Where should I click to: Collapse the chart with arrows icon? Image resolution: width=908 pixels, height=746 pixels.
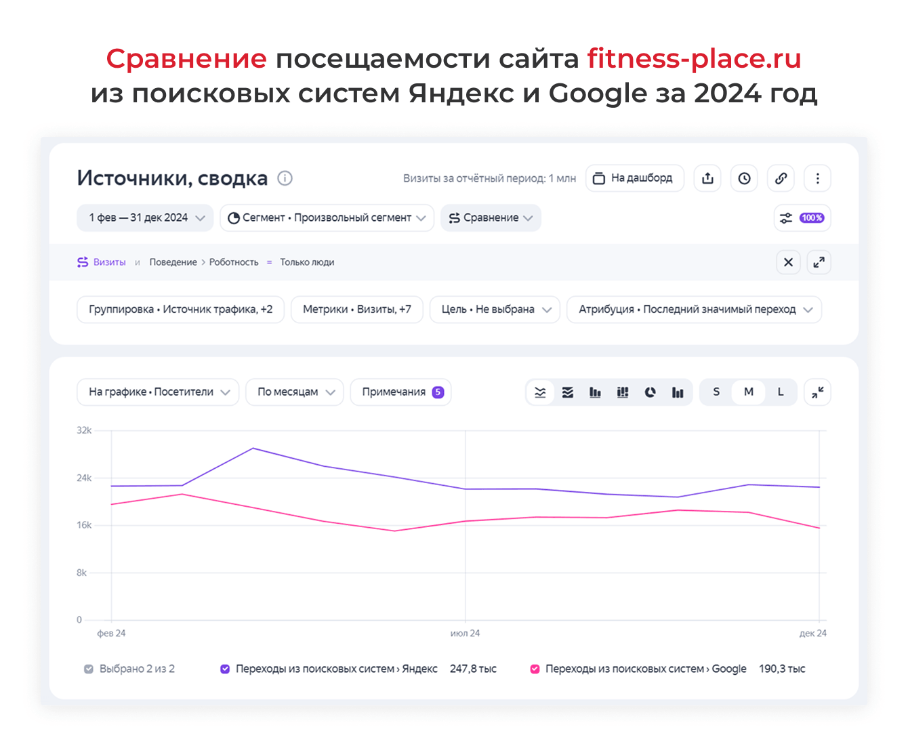(817, 392)
